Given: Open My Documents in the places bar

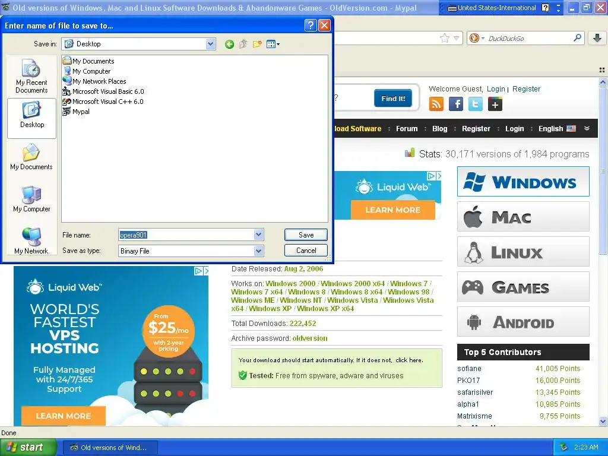Looking at the screenshot, I should 31,157.
